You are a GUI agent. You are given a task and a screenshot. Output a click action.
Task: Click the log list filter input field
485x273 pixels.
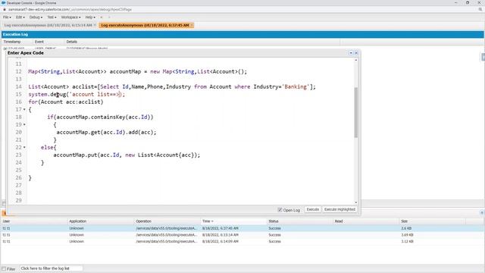click(51, 268)
